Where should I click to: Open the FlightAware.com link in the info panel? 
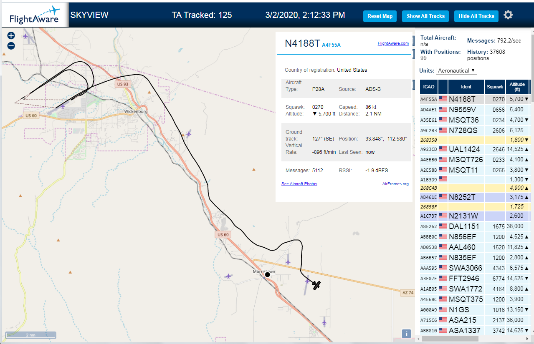393,43
